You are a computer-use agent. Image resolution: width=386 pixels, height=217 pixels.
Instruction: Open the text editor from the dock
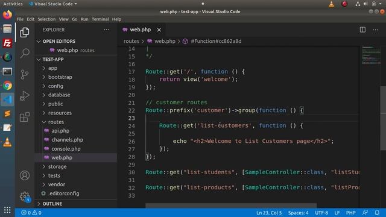click(x=7, y=128)
